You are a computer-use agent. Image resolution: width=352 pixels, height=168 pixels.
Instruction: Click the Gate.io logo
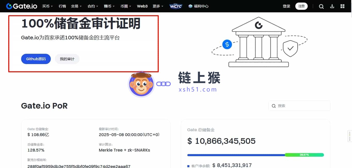point(22,6)
